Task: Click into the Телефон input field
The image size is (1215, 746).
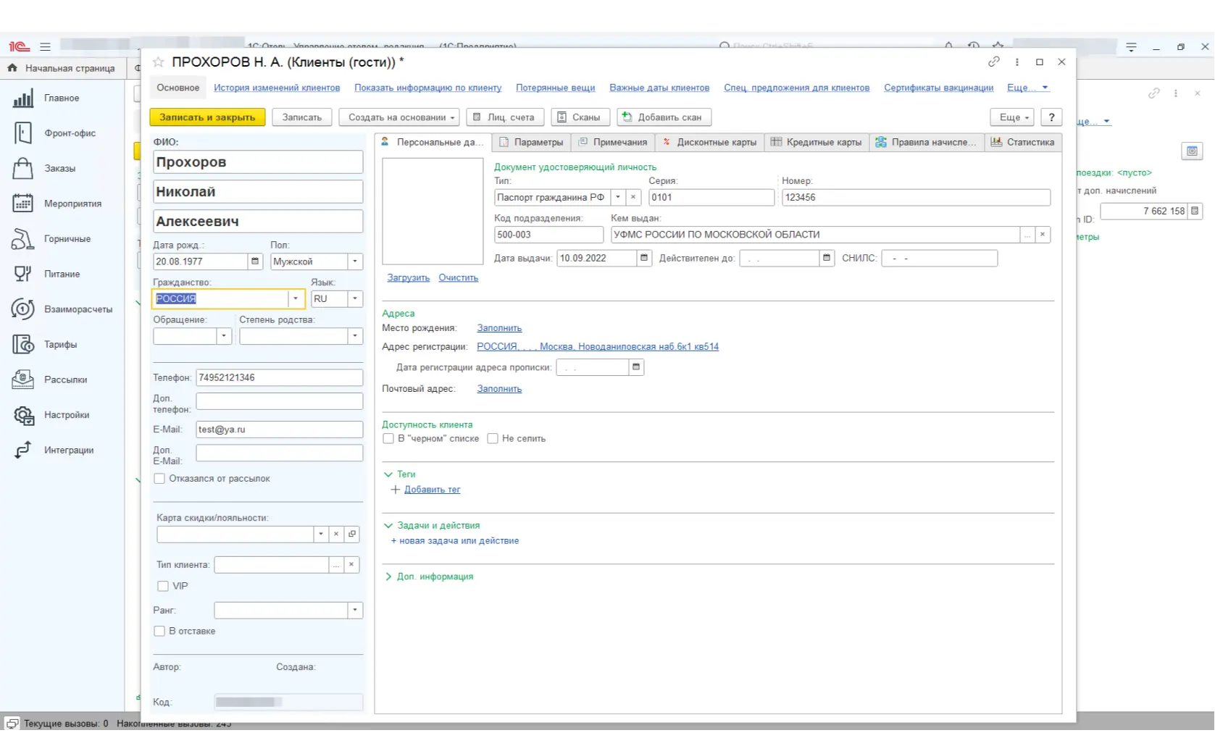Action: coord(279,378)
